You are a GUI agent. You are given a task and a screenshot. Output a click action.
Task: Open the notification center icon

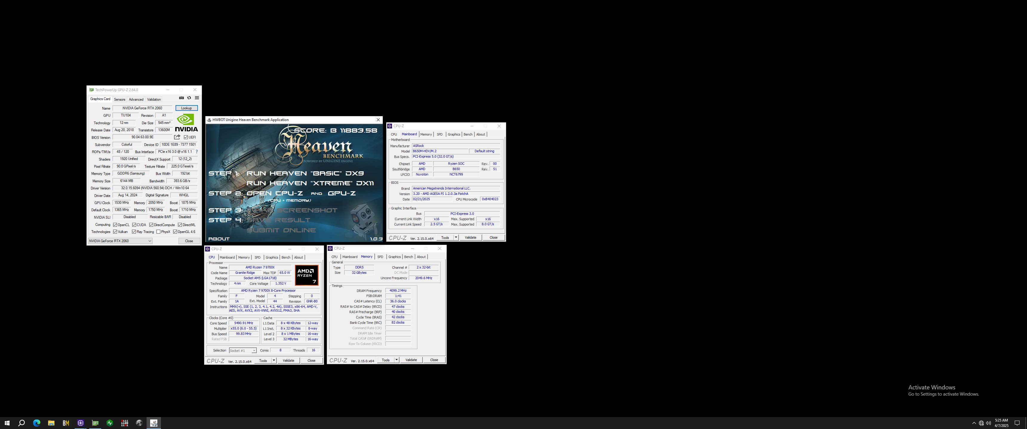tap(1017, 423)
